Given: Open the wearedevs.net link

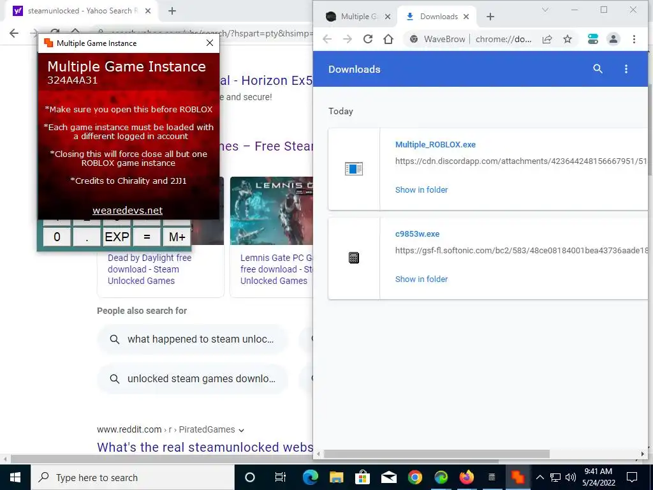Looking at the screenshot, I should 128,211.
